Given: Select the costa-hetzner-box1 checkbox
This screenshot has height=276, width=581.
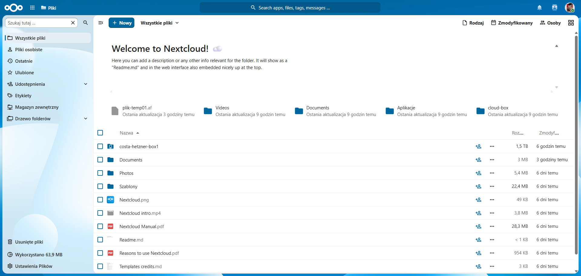Looking at the screenshot, I should 100,146.
